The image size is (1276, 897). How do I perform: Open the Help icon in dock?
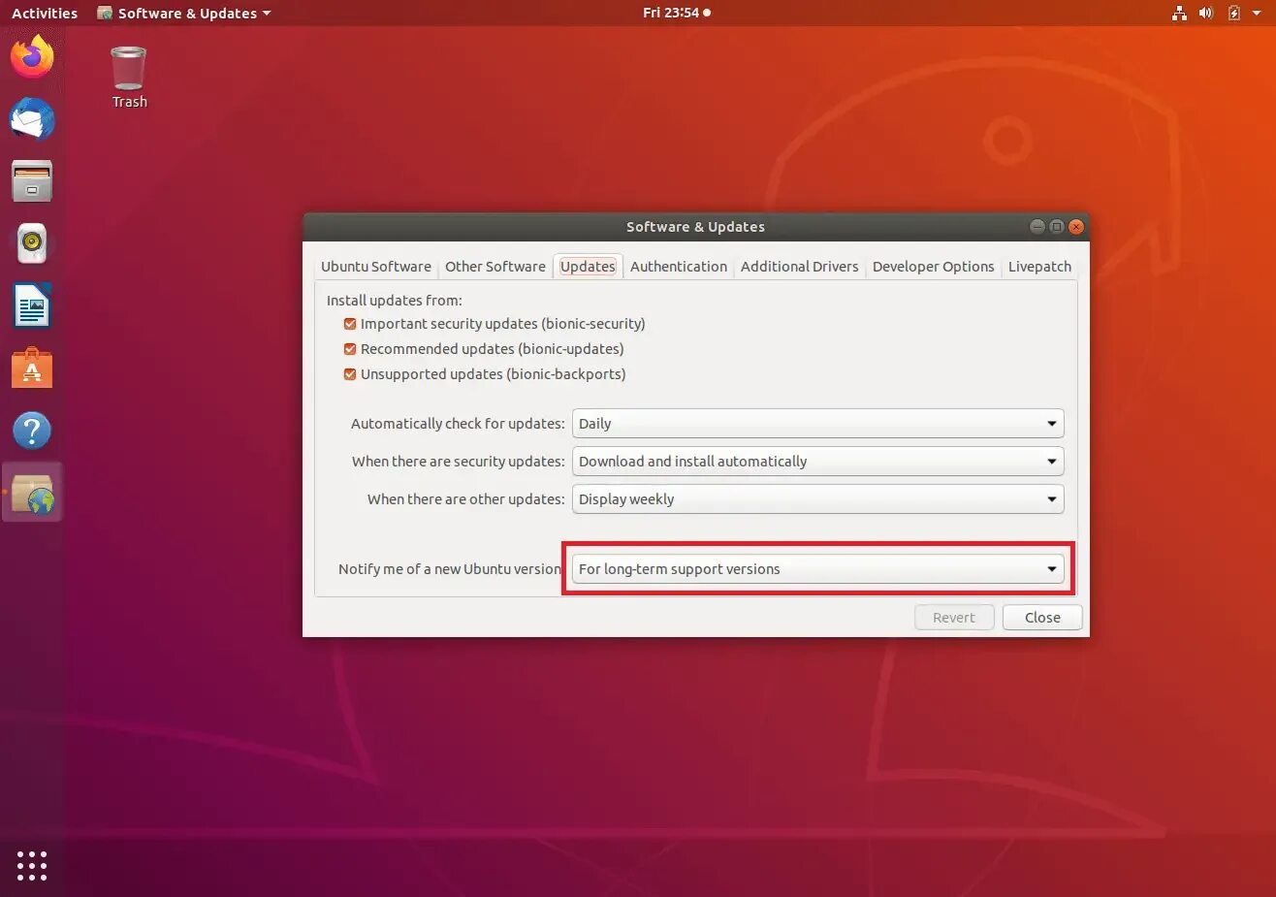tap(32, 431)
